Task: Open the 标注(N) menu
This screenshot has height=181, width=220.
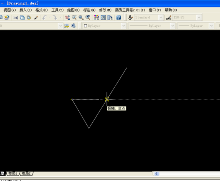Action: pos(89,10)
